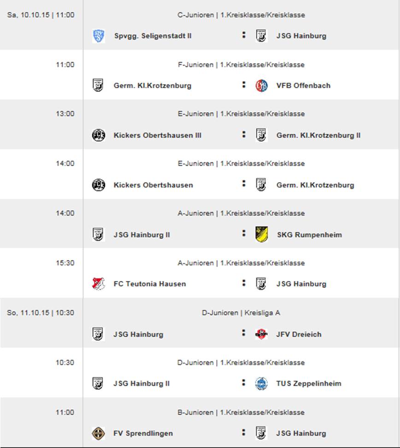This screenshot has width=400, height=448.
Task: Click the score separator of JFV Dreieich match
Action: [x=244, y=333]
